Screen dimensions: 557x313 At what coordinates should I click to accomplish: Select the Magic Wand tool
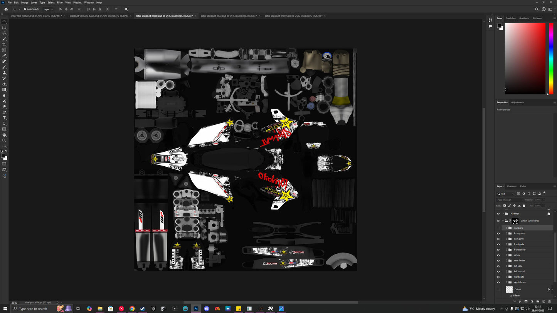[4, 39]
